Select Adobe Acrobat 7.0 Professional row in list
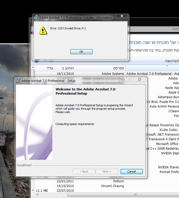 [x=152, y=74]
